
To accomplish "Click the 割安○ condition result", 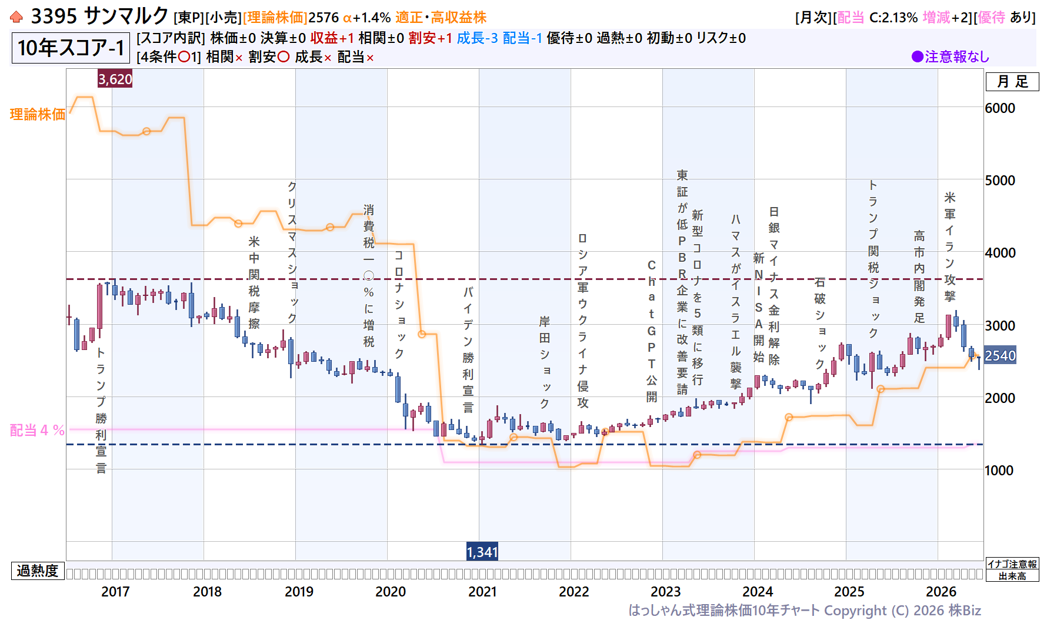I will 269,57.
